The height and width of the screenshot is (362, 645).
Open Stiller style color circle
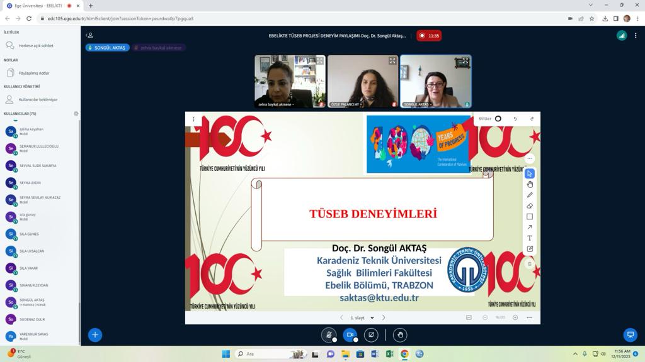(x=498, y=119)
